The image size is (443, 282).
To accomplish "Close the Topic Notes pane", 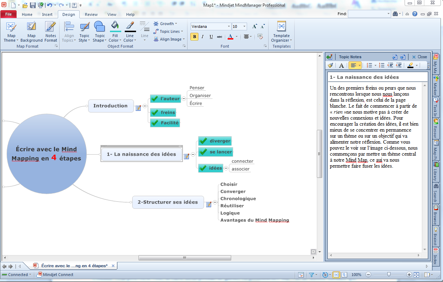I will (x=419, y=57).
